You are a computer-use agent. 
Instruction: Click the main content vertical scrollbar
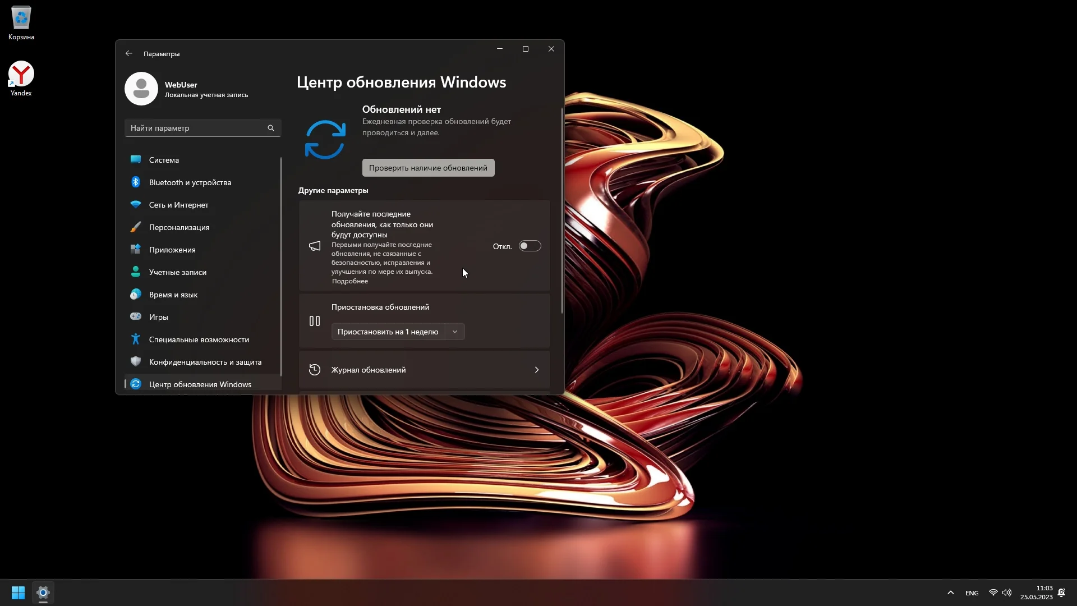click(x=562, y=210)
